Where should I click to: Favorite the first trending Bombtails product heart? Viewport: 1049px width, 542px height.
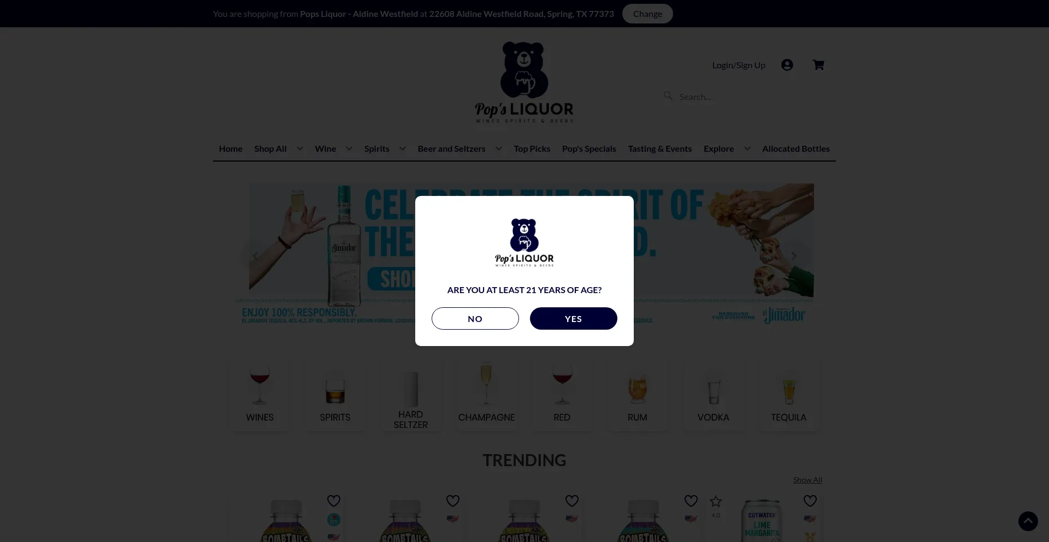(334, 501)
